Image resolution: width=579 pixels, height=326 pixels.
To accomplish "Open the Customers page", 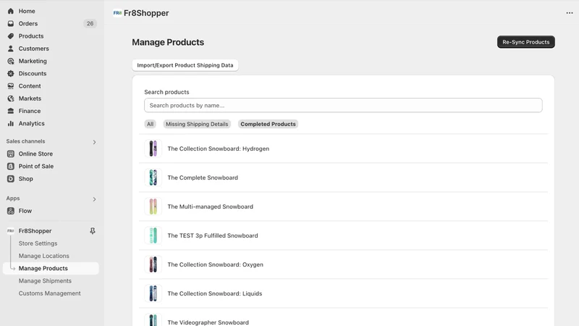I will click(33, 49).
